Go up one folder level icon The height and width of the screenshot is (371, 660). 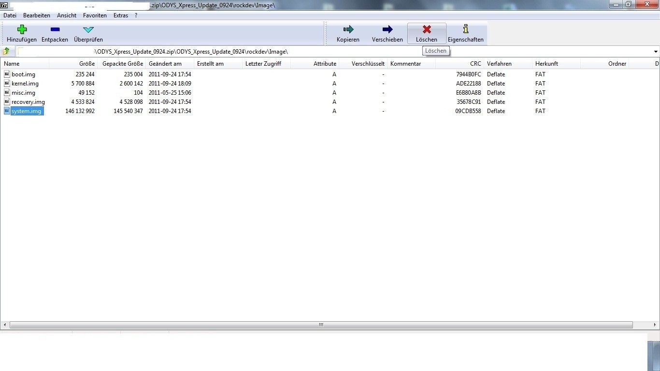pos(6,51)
